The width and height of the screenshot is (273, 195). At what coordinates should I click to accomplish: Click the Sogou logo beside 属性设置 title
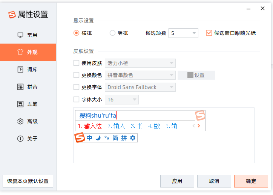coord(12,15)
